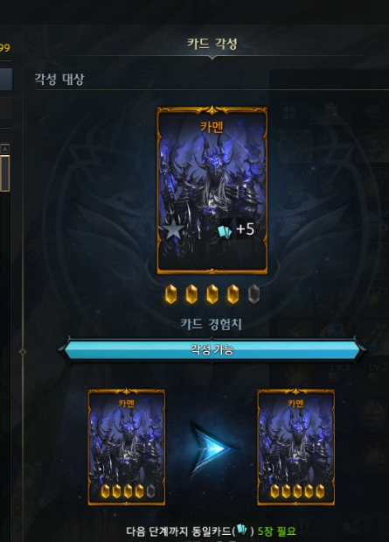Click the empty gray fifth gem
The width and height of the screenshot is (389, 542).
point(254,294)
